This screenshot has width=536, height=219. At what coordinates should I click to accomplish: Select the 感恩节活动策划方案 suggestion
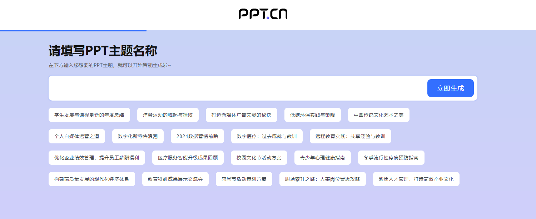tap(244, 179)
